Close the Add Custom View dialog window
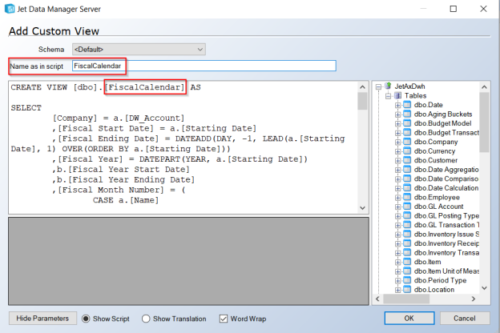This screenshot has width=500, height=333. tap(483, 9)
